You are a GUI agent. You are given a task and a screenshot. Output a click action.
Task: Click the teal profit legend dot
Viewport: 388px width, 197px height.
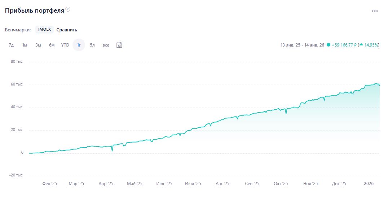coord(328,45)
